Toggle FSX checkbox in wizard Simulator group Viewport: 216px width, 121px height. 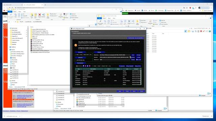(x=79, y=54)
